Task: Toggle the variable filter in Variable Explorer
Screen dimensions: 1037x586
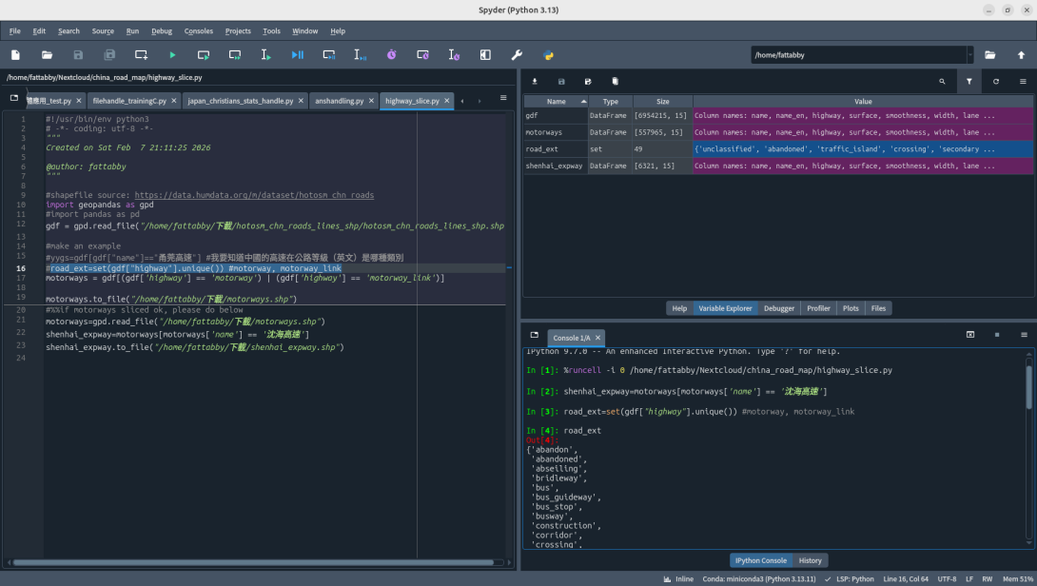Action: (x=969, y=82)
